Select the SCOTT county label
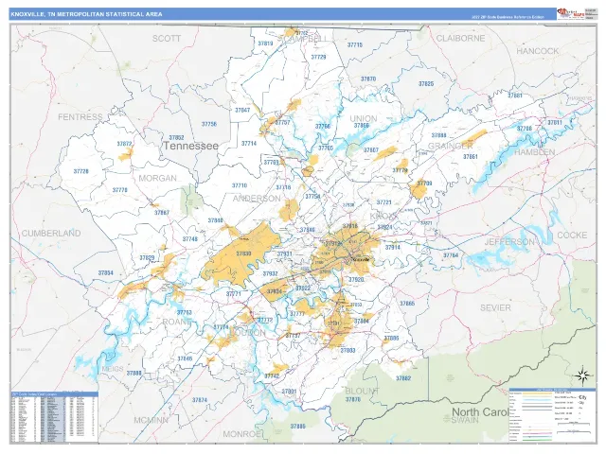The image size is (606, 454). [x=167, y=39]
